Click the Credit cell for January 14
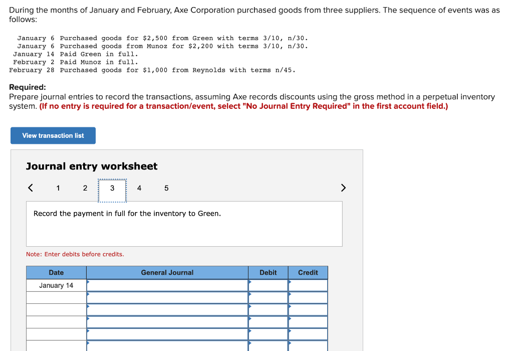 click(308, 285)
